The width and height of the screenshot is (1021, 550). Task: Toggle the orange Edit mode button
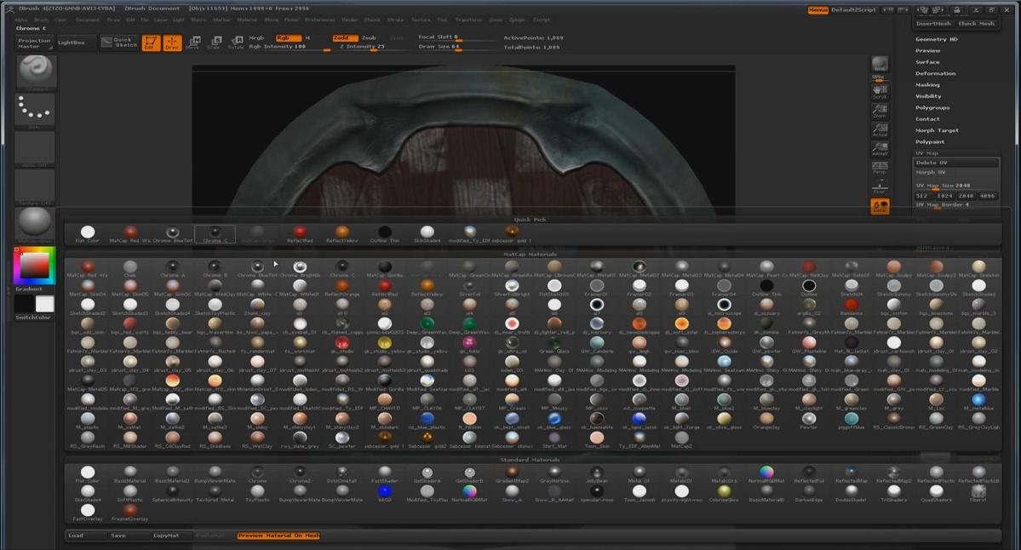point(151,43)
